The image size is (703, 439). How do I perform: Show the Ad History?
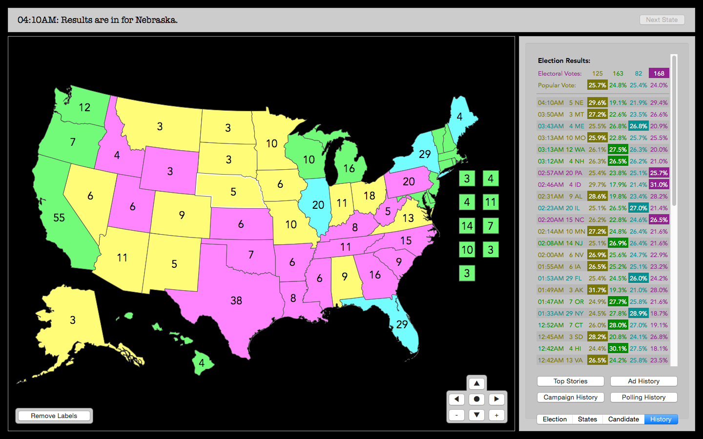point(643,381)
